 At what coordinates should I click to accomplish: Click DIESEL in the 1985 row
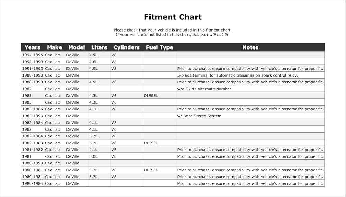(x=151, y=96)
